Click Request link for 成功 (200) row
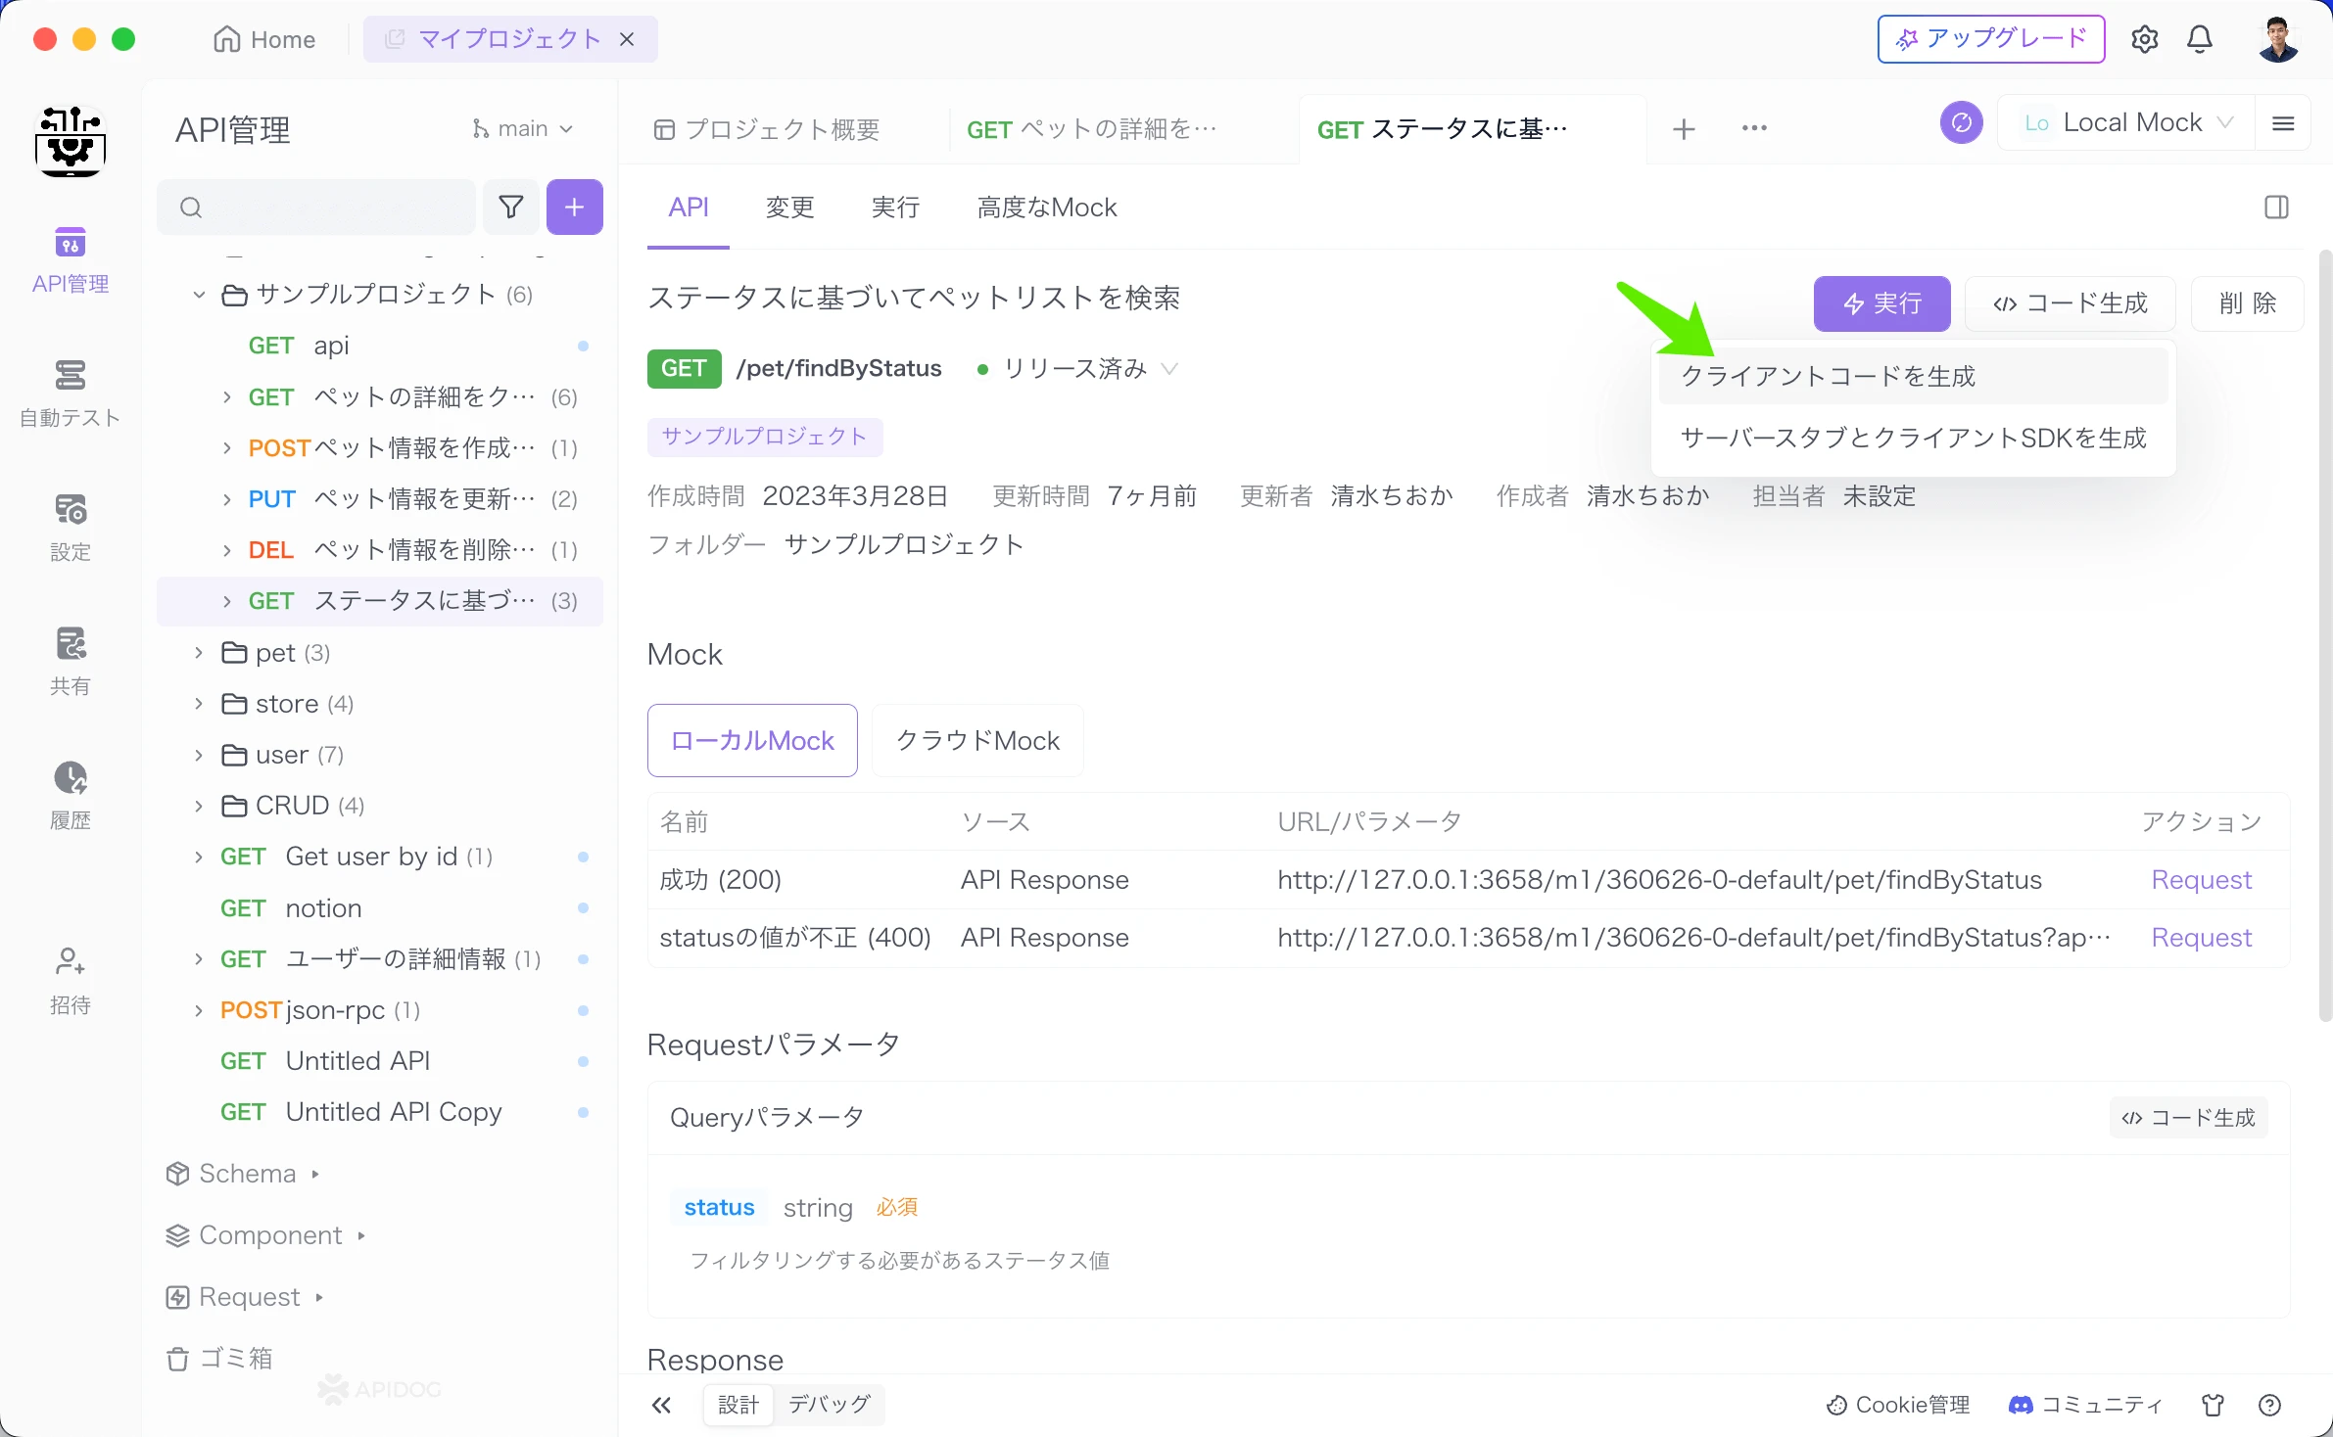Viewport: 2333px width, 1437px height. (2200, 880)
